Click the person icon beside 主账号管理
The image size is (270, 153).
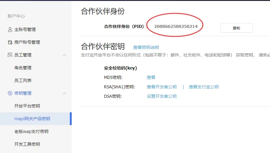(x=10, y=29)
